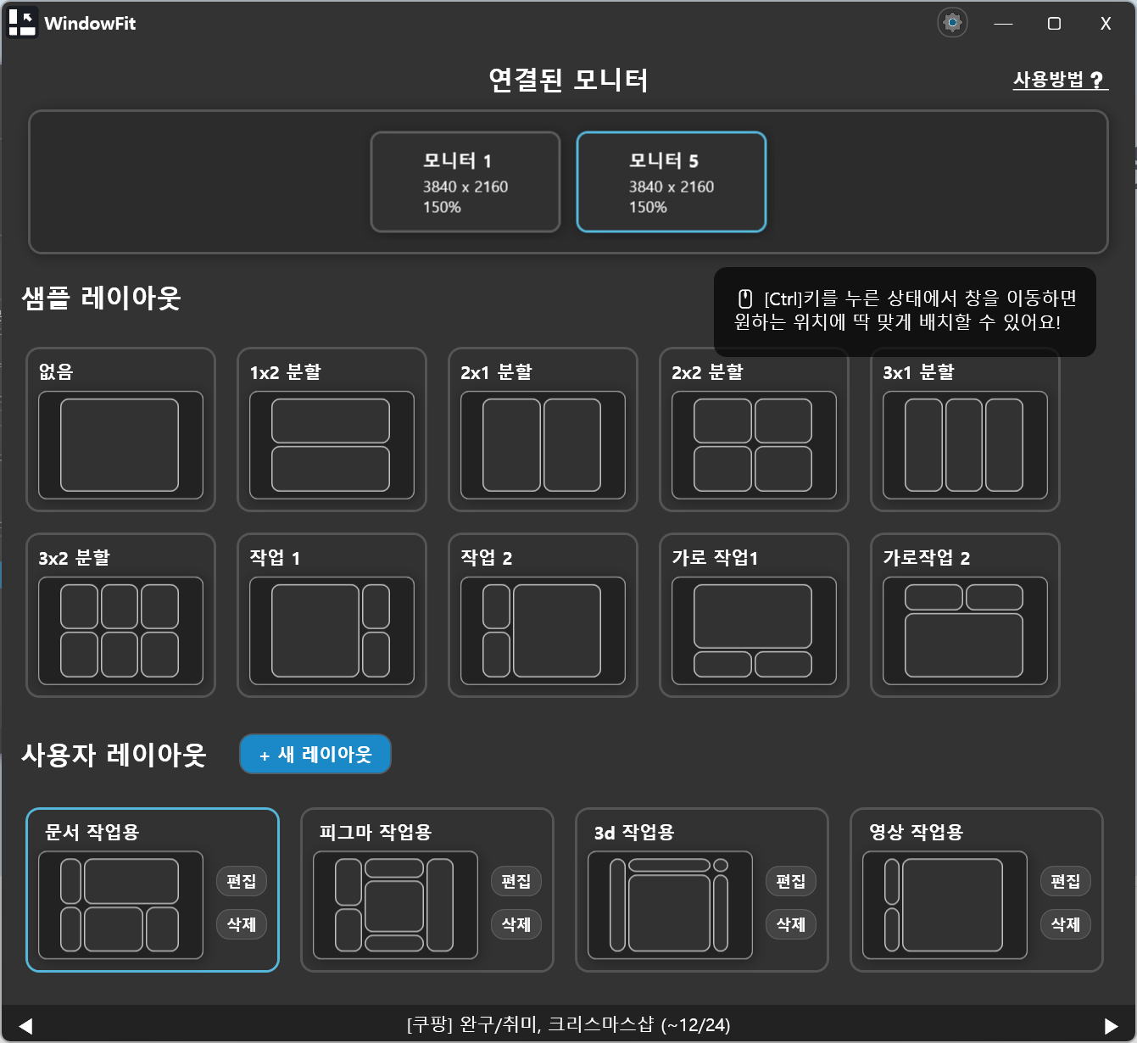Select 모니터 5 display
1137x1043 pixels.
(671, 181)
